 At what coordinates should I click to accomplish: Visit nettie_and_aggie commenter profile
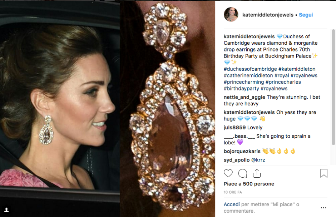pyautogui.click(x=244, y=97)
